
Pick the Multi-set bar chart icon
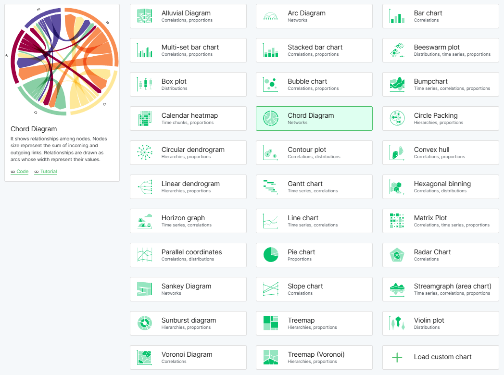coord(145,50)
